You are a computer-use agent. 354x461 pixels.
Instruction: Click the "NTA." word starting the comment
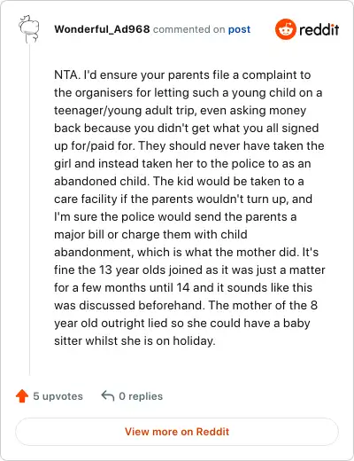[67, 74]
